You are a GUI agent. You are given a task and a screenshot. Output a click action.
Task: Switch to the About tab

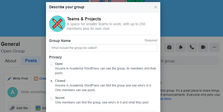(x=11, y=61)
